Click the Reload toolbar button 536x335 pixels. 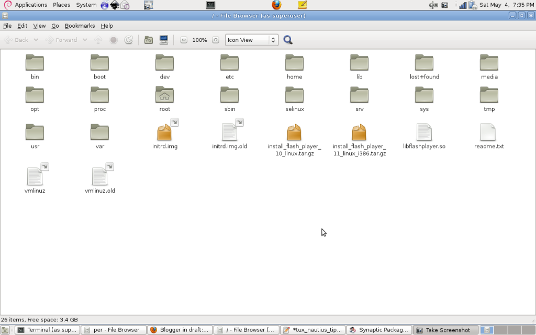point(128,40)
